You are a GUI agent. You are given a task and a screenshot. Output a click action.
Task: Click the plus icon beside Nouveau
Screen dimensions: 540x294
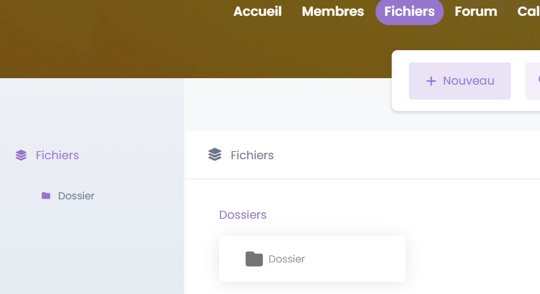coord(431,81)
